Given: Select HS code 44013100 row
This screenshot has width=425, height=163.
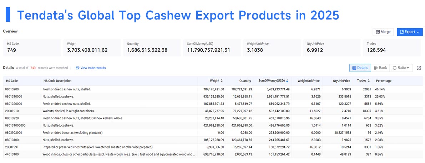Looking at the screenshot, I should tap(213, 154).
